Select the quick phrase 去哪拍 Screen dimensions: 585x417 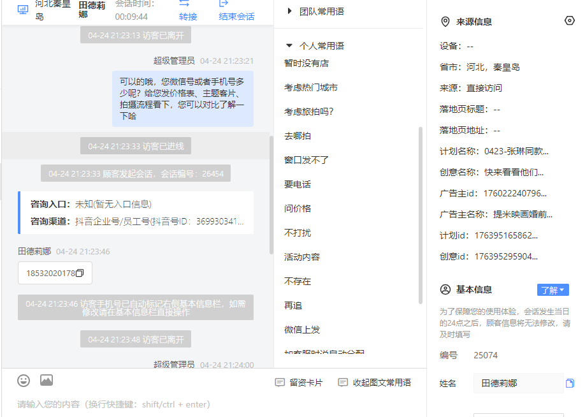click(x=298, y=136)
